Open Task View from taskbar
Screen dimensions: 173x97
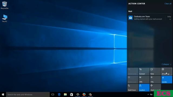[x=53, y=95]
